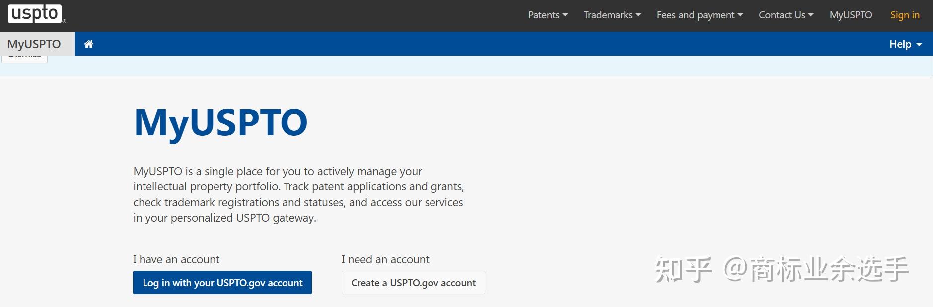Viewport: 933px width, 307px height.
Task: Click the "I need an account" label
Action: pyautogui.click(x=385, y=259)
